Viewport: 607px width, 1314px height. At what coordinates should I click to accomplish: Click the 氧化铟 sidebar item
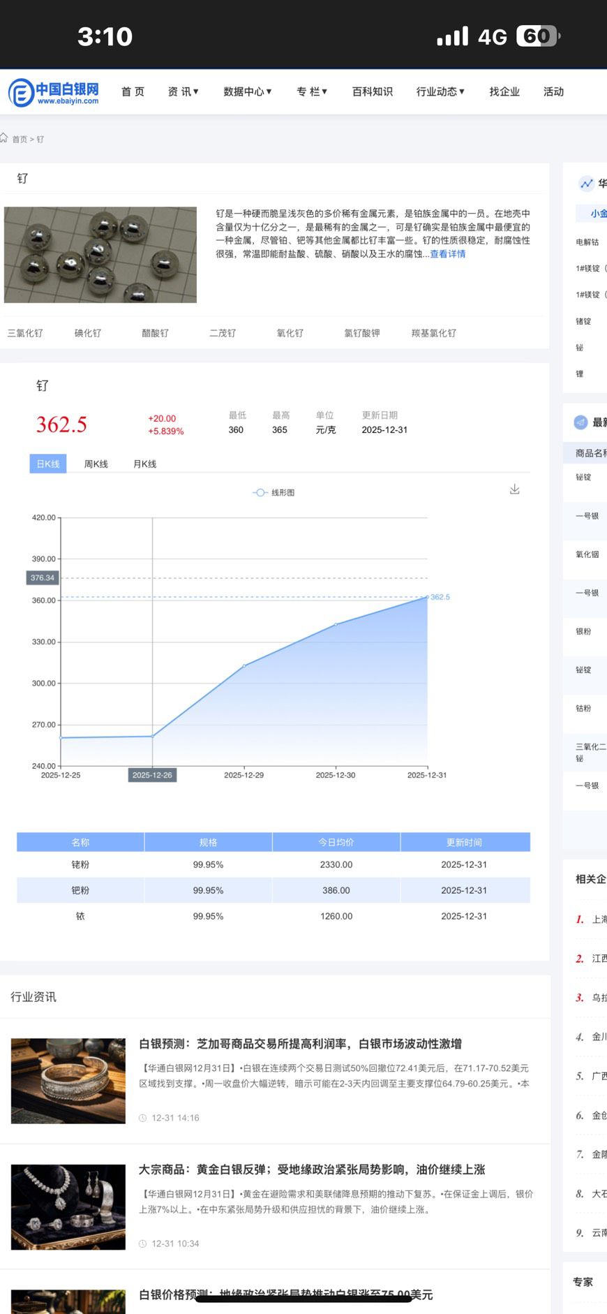pyautogui.click(x=587, y=554)
